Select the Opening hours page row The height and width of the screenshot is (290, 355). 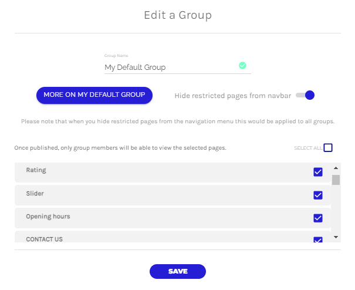point(164,217)
